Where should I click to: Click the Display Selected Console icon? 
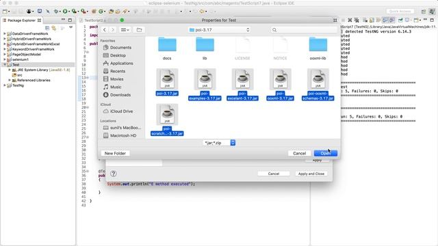(407, 20)
